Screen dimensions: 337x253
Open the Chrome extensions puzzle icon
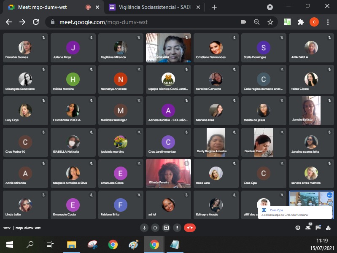[x=300, y=22]
